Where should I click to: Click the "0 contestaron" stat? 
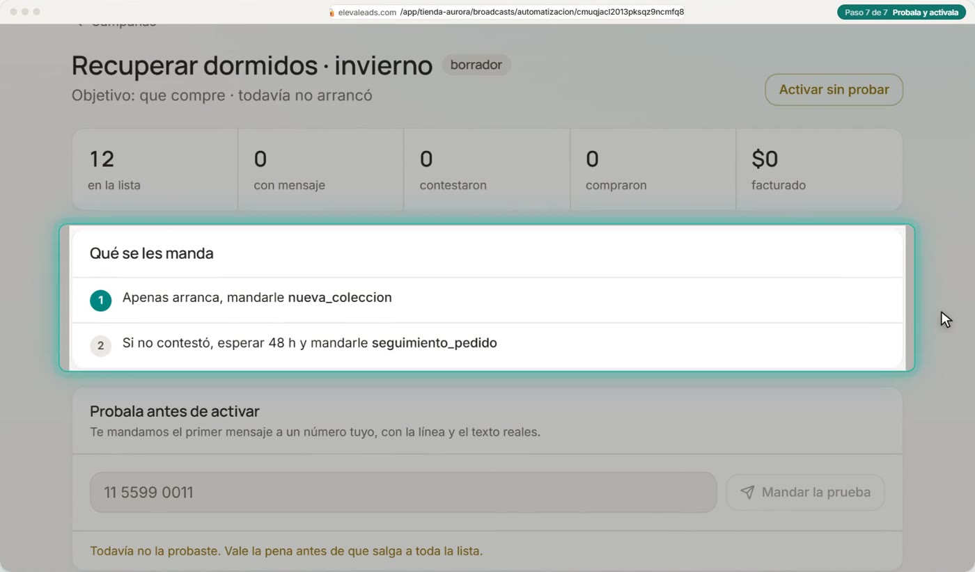(487, 169)
